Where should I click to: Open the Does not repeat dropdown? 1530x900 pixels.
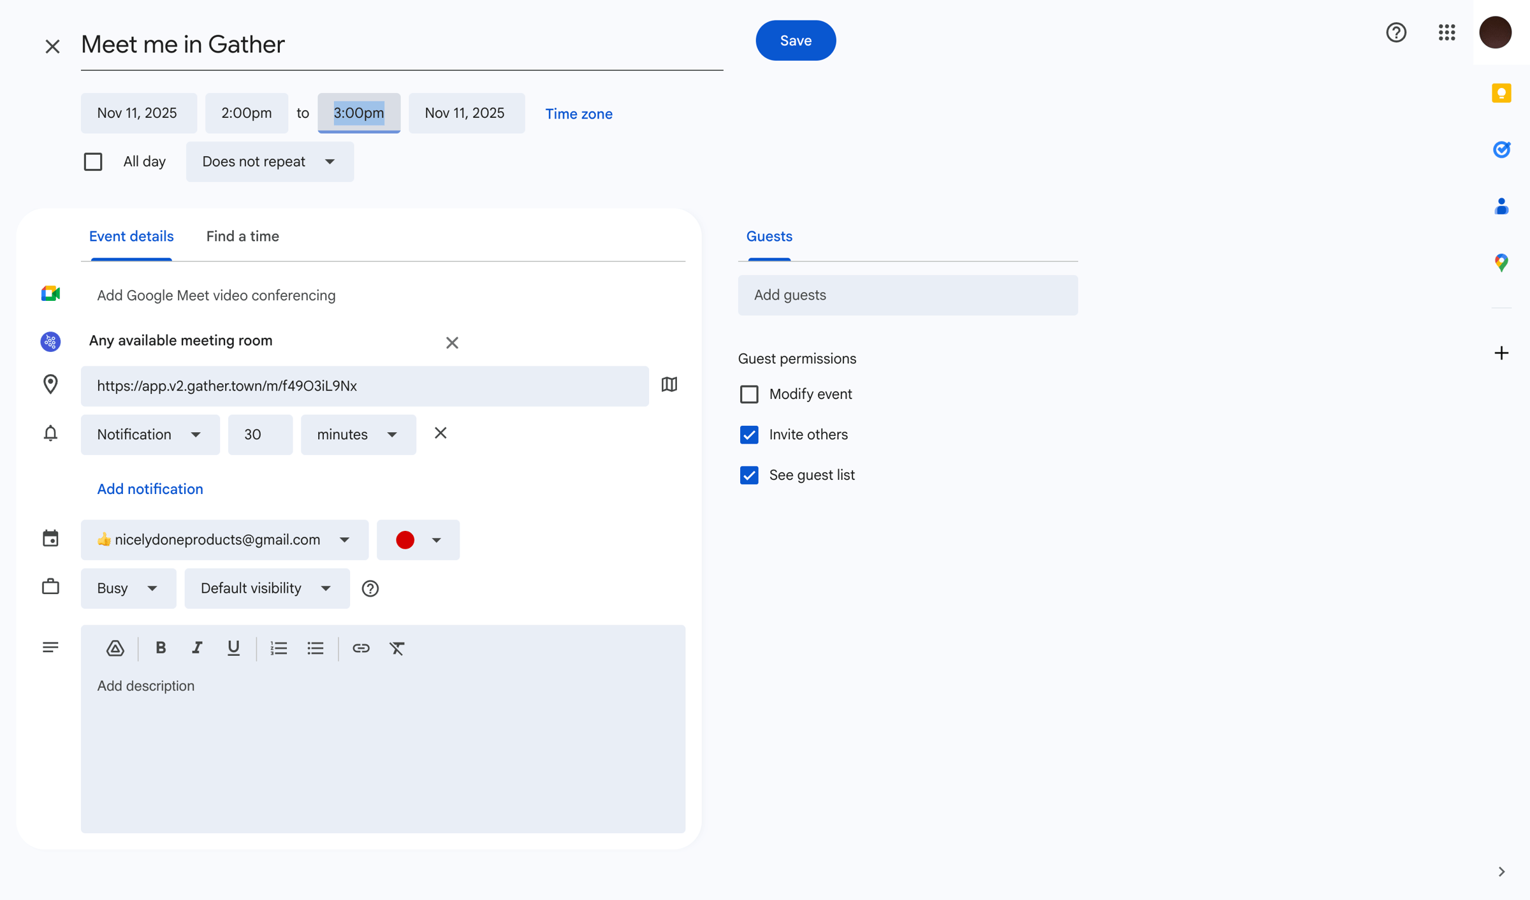pos(270,161)
